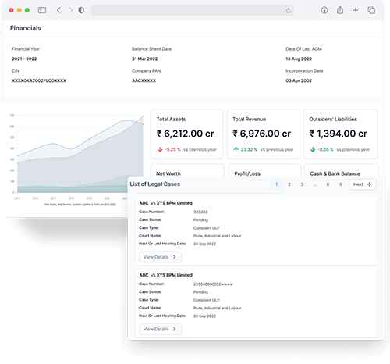Image resolution: width=390 pixels, height=364 pixels.
Task: Select page 1 of legal cases
Action: [x=276, y=184]
